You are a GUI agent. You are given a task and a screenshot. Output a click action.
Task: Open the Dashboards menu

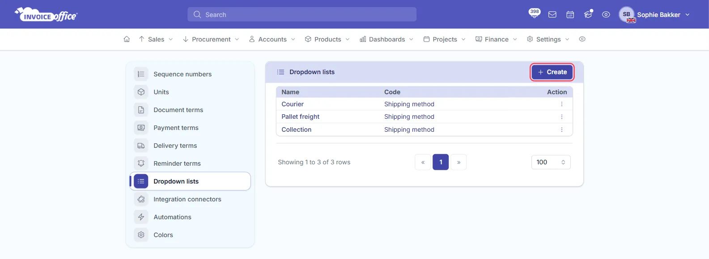(x=386, y=39)
